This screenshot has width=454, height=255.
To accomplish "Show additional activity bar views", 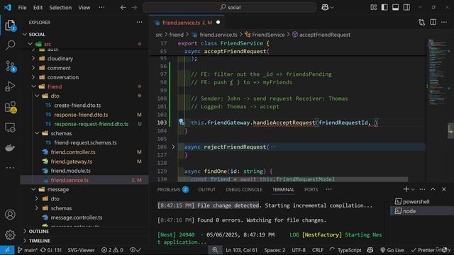I will click(10, 167).
